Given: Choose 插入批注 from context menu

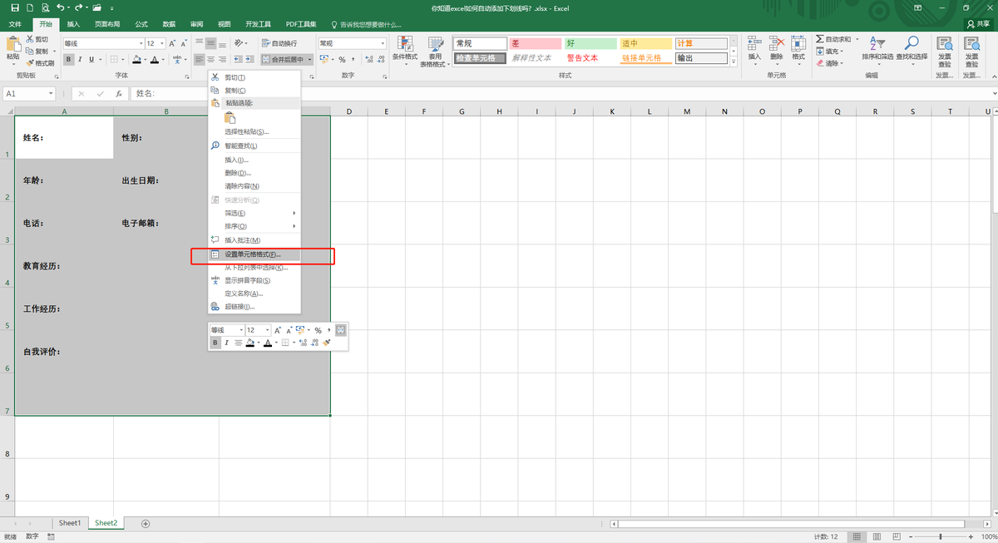Looking at the screenshot, I should coord(243,240).
